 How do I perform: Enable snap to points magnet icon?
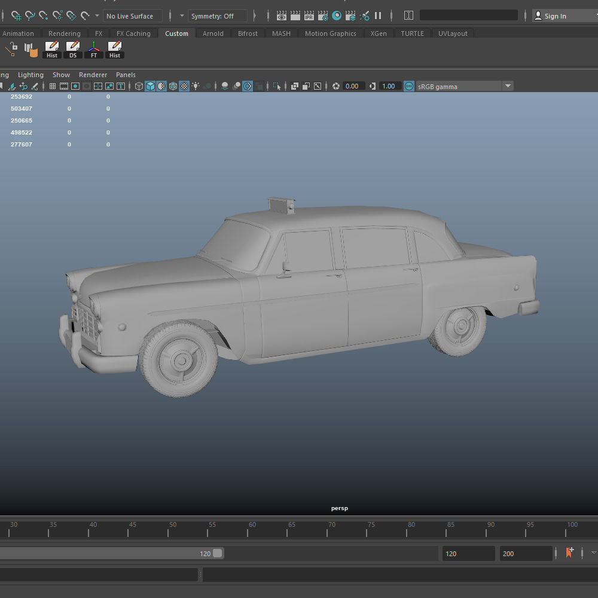pyautogui.click(x=44, y=16)
